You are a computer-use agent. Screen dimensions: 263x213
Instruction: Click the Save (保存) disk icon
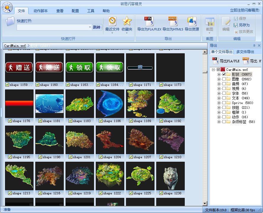click(x=236, y=18)
